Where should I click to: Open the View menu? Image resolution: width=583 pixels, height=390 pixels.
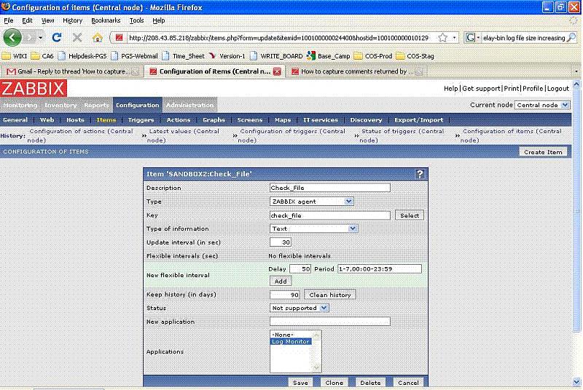click(x=47, y=20)
